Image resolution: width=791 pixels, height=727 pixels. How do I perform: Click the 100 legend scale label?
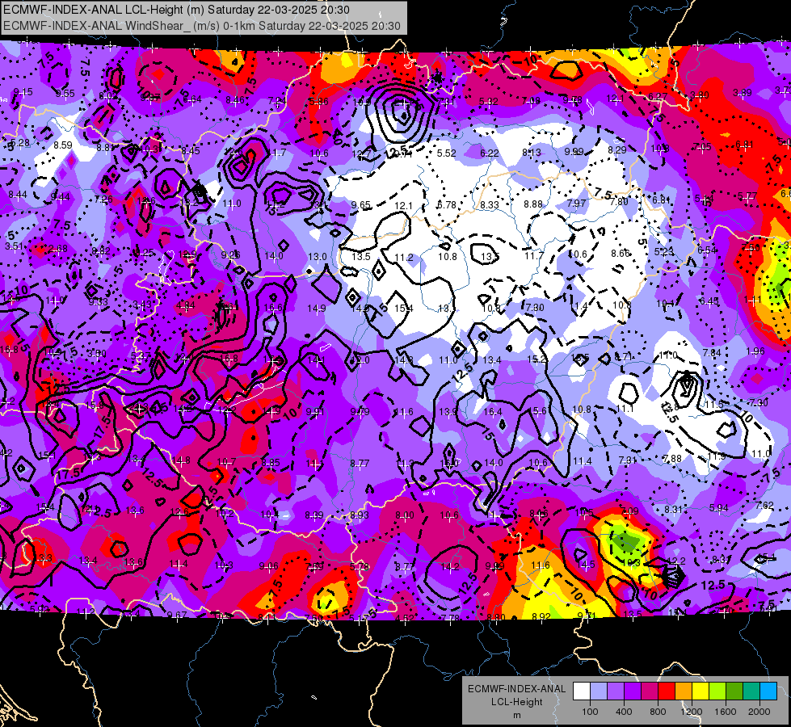[x=590, y=712]
